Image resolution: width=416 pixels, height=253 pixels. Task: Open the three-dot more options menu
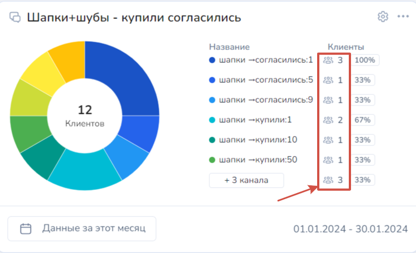[403, 17]
